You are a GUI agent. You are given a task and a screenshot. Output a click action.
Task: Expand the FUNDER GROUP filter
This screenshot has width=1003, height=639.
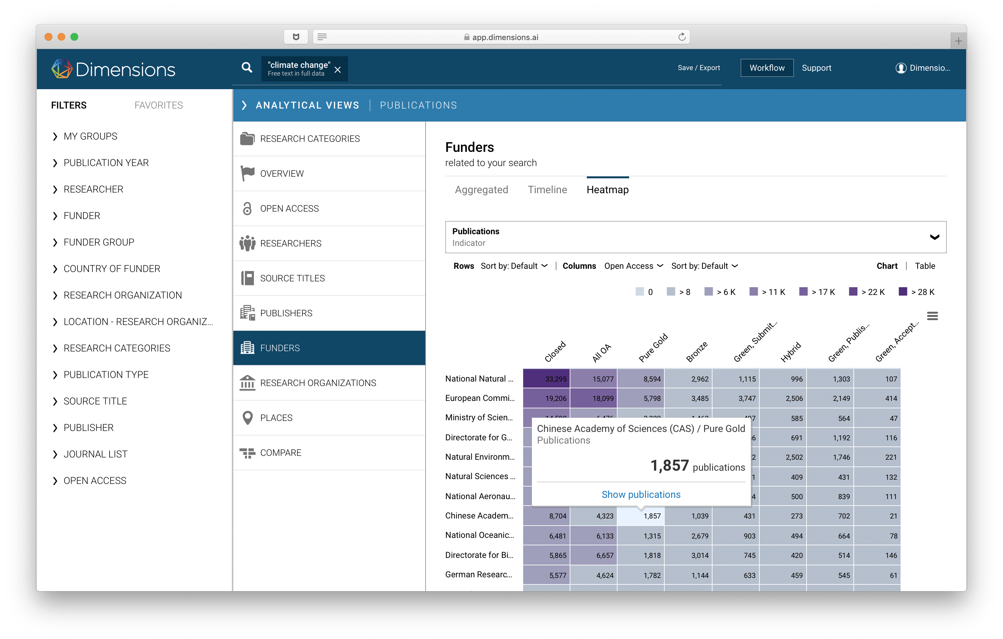point(98,242)
